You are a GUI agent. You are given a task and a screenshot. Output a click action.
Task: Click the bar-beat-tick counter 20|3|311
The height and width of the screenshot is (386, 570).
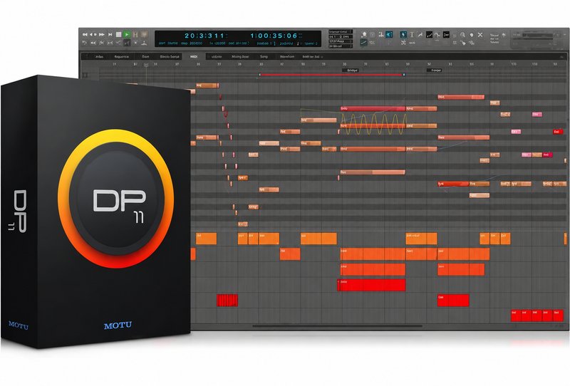click(204, 36)
